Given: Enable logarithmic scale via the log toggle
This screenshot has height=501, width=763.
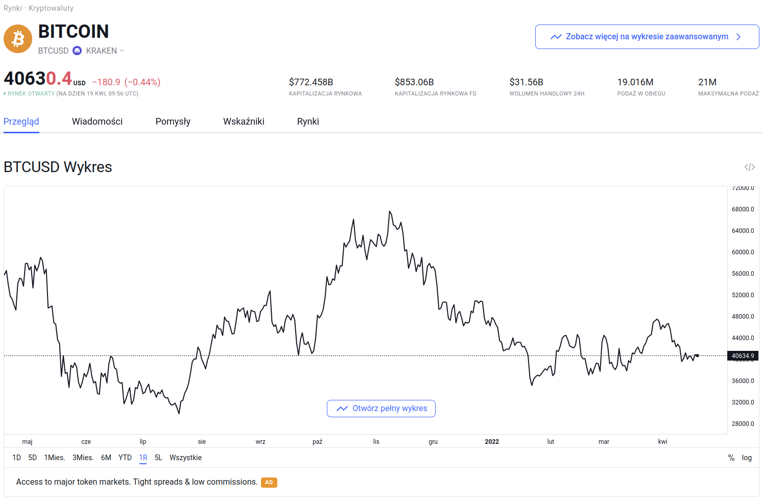Looking at the screenshot, I should [747, 458].
